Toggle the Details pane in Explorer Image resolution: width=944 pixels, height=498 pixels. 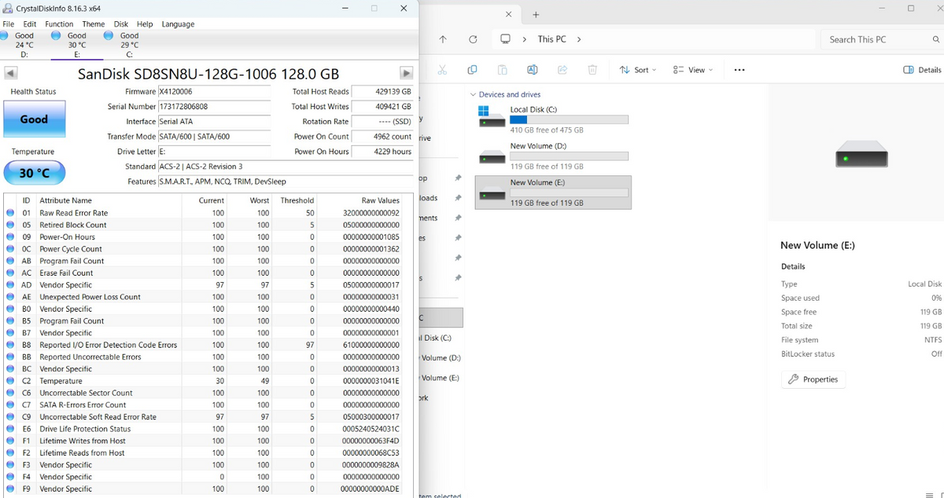pos(923,70)
